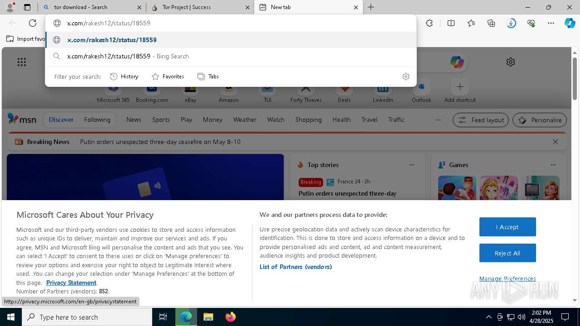
Task: Open a new tab with plus button
Action: coord(371,7)
